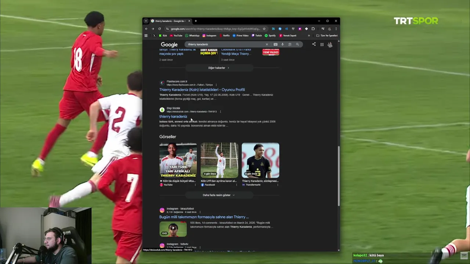Expand hidden bookmarks with double chevron
This screenshot has width=470, height=264.
click(x=309, y=36)
